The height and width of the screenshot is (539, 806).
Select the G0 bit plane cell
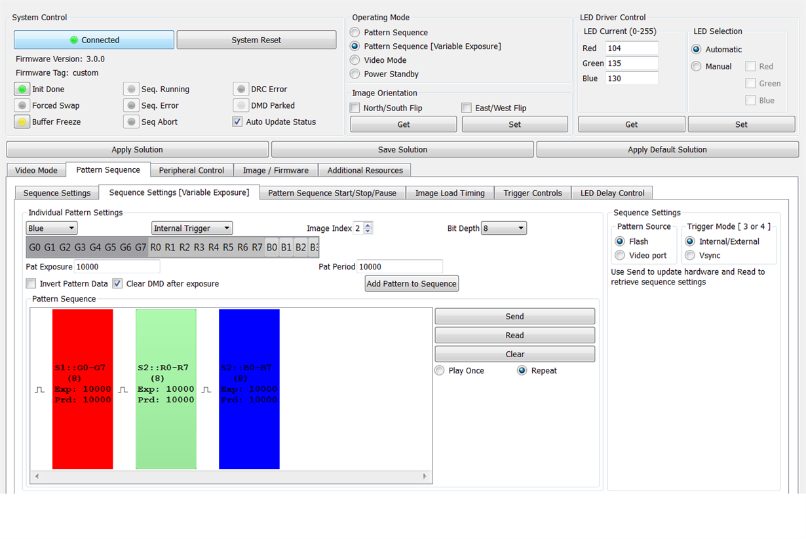click(35, 247)
